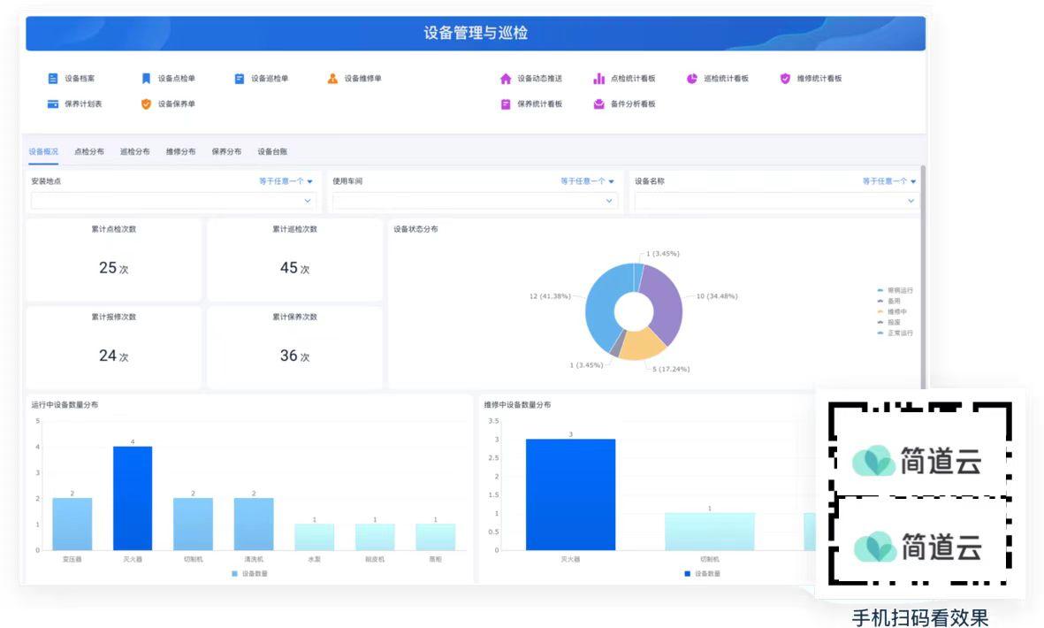
Task: Open 使用车间 等于任意一个 condition dropdown
Action: coord(587,181)
